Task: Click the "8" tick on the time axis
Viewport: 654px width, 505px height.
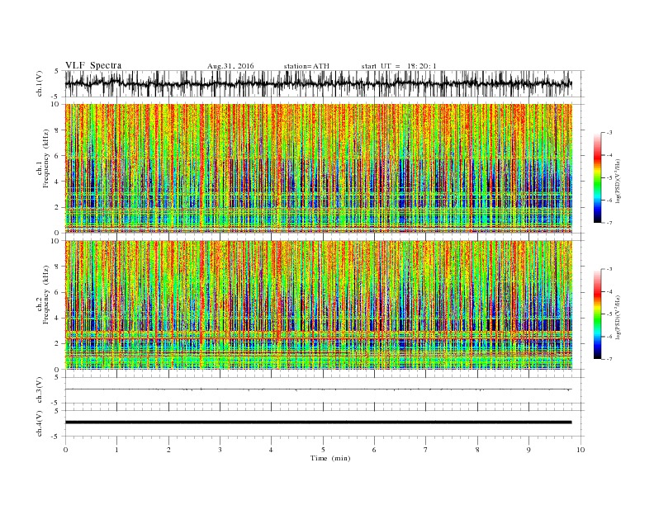Action: 477,450
